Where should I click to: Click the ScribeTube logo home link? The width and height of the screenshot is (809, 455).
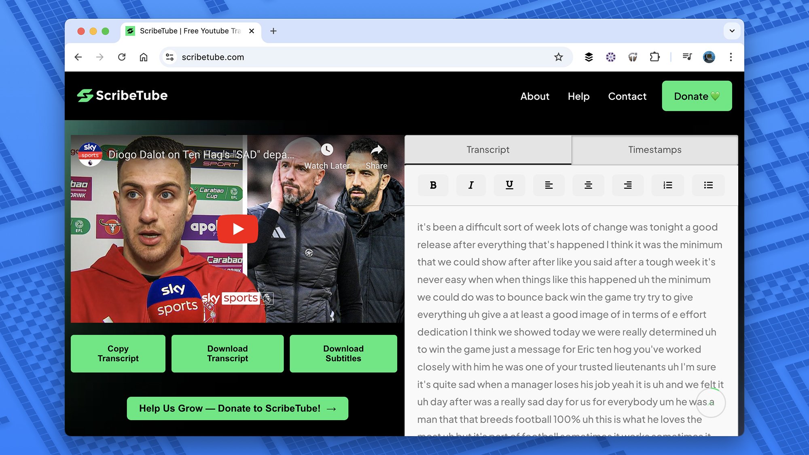(x=122, y=95)
